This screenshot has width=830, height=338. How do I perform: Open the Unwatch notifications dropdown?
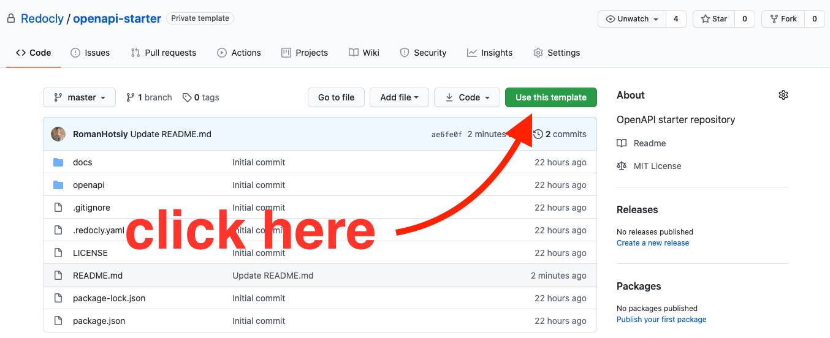(x=631, y=19)
